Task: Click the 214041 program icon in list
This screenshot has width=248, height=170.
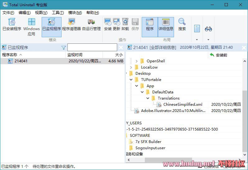Action: pos(10,61)
